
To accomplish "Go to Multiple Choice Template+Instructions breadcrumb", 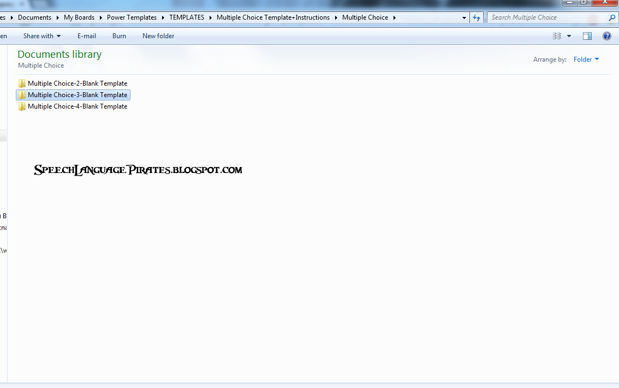I will point(273,17).
